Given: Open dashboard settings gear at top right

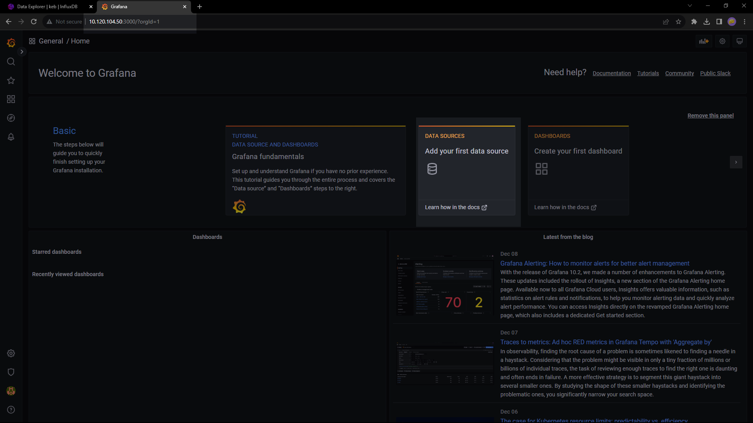Looking at the screenshot, I should coord(722,41).
